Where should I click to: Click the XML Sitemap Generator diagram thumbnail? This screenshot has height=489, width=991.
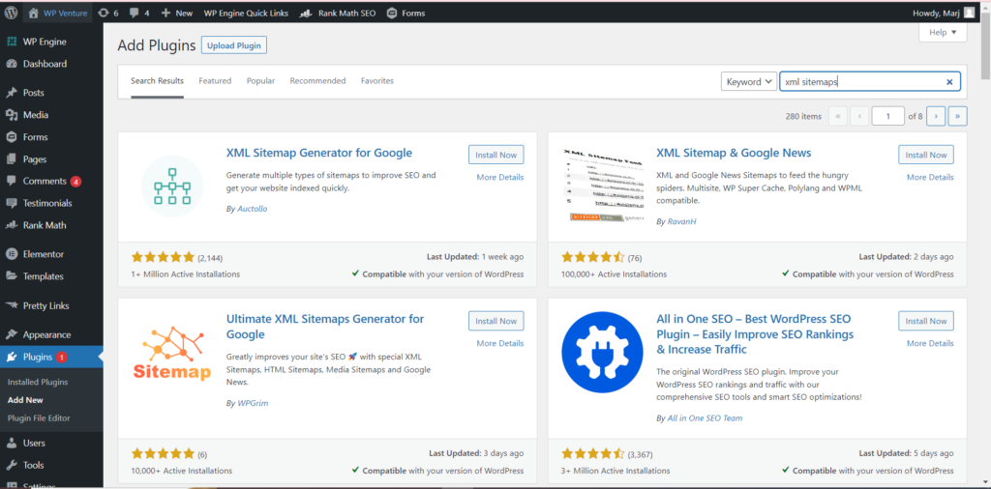point(172,186)
